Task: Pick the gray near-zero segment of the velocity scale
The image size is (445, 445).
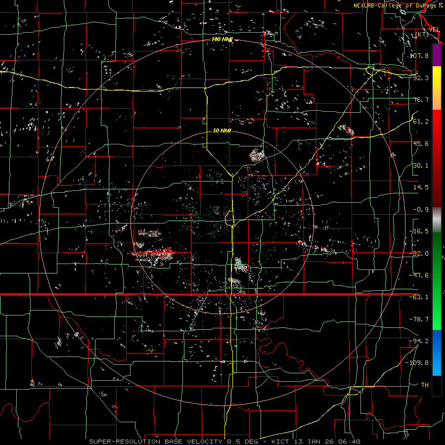Action: (437, 220)
